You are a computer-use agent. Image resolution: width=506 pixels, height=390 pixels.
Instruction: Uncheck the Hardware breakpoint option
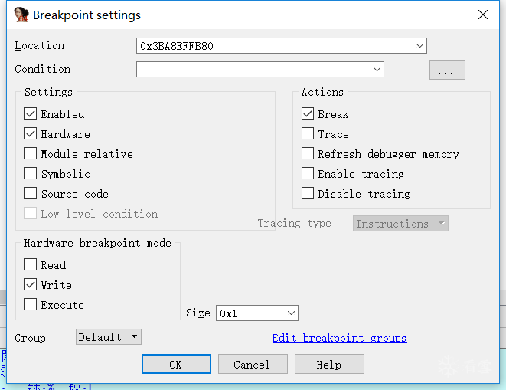[31, 134]
